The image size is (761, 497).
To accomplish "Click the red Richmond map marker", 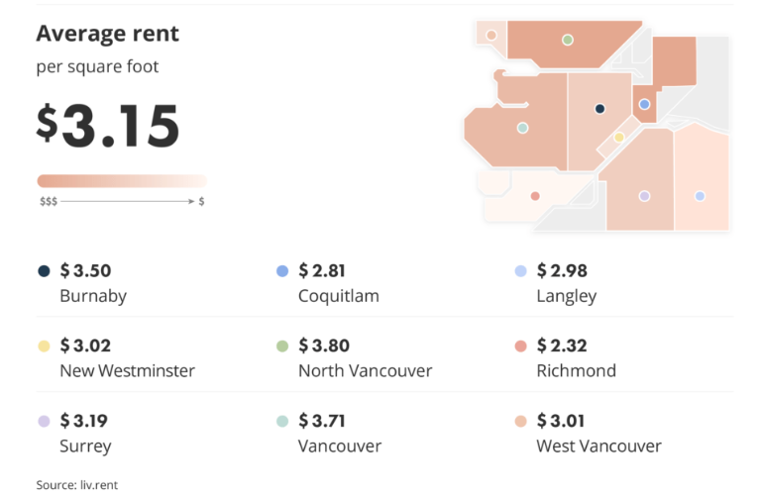I will 535,196.
